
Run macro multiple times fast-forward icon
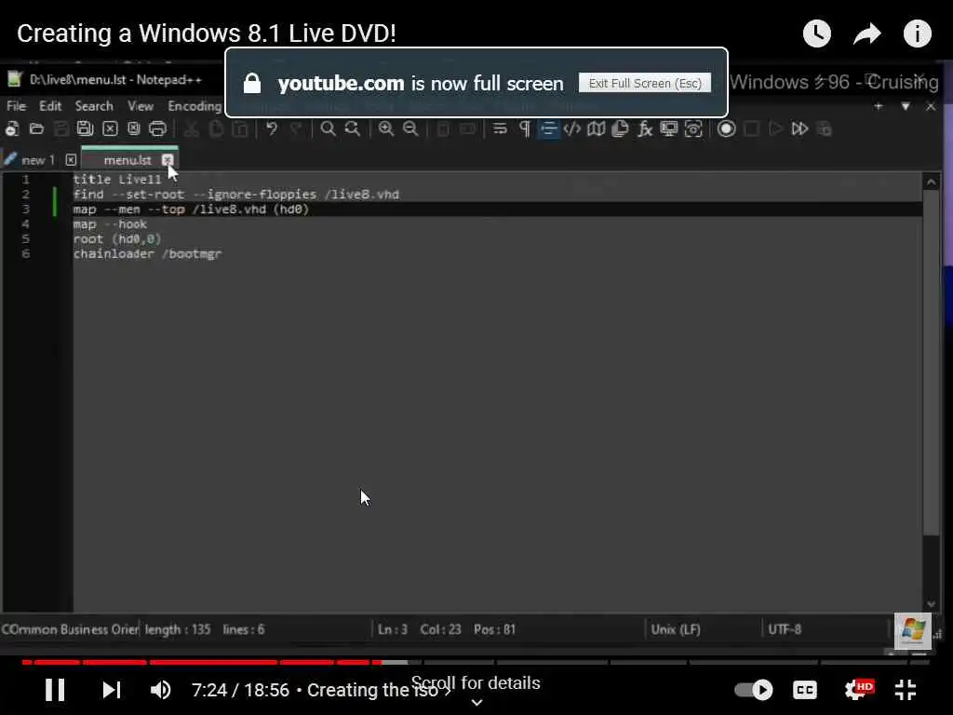pyautogui.click(x=799, y=128)
